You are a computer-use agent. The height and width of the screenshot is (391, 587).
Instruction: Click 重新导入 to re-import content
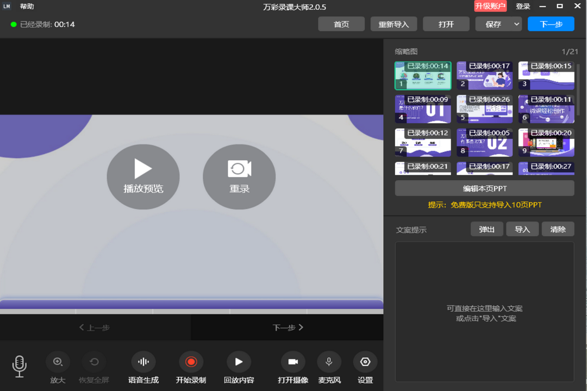(x=394, y=23)
